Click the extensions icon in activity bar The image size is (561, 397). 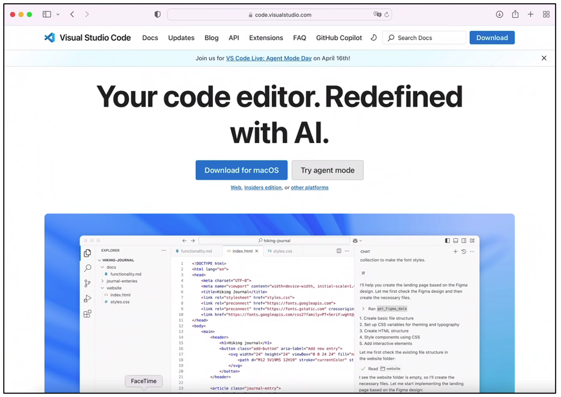[x=87, y=313]
